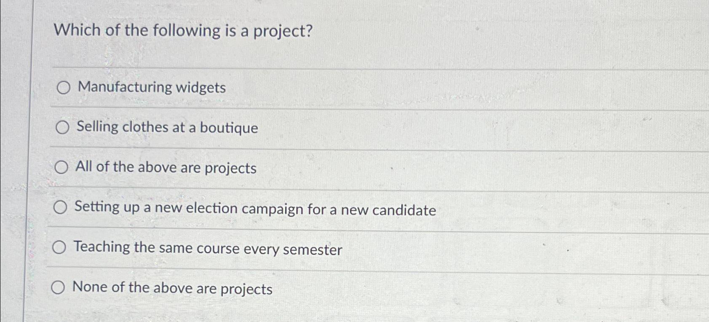Choose the 'Selling clothes at a boutique' radio button
This screenshot has height=322, width=709.
[x=62, y=127]
